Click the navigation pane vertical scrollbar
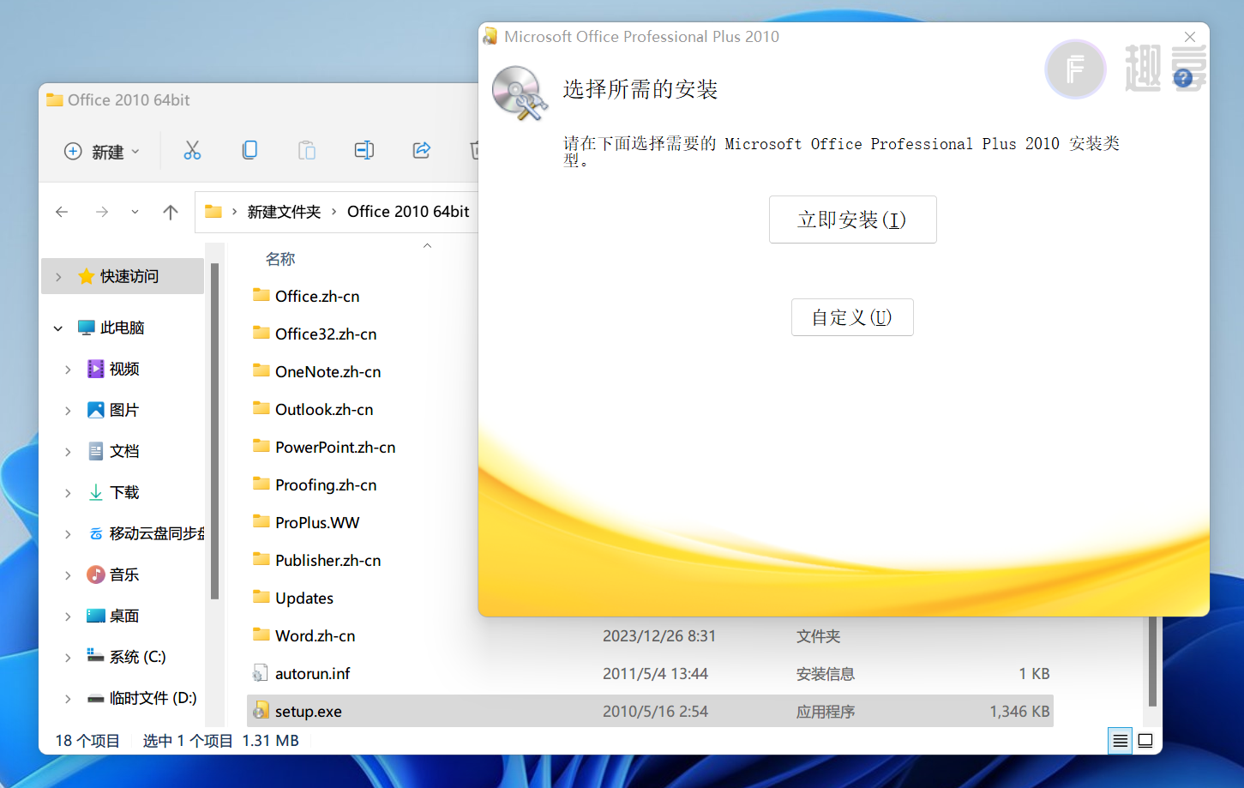This screenshot has height=788, width=1244. tap(214, 431)
